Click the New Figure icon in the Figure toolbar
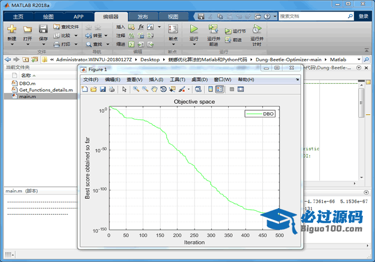375x262 pixels. [x=84, y=89]
